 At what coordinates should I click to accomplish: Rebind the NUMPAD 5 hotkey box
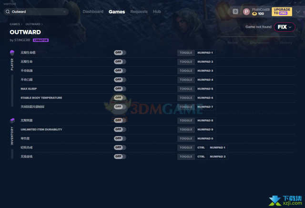(x=205, y=89)
